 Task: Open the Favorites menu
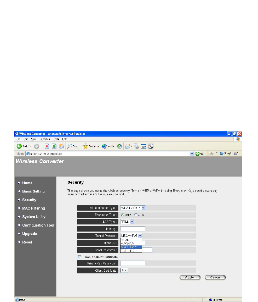point(45,139)
